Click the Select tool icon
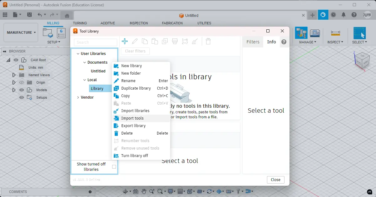376x197 pixels. pos(360,33)
